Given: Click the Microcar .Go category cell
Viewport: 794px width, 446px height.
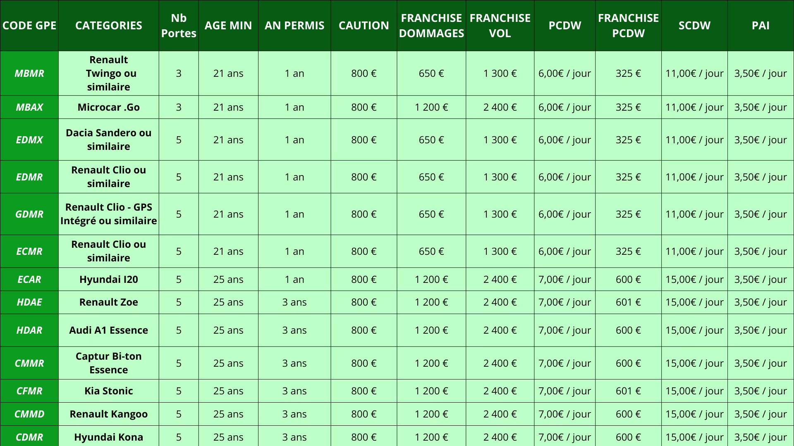Looking at the screenshot, I should 108,107.
